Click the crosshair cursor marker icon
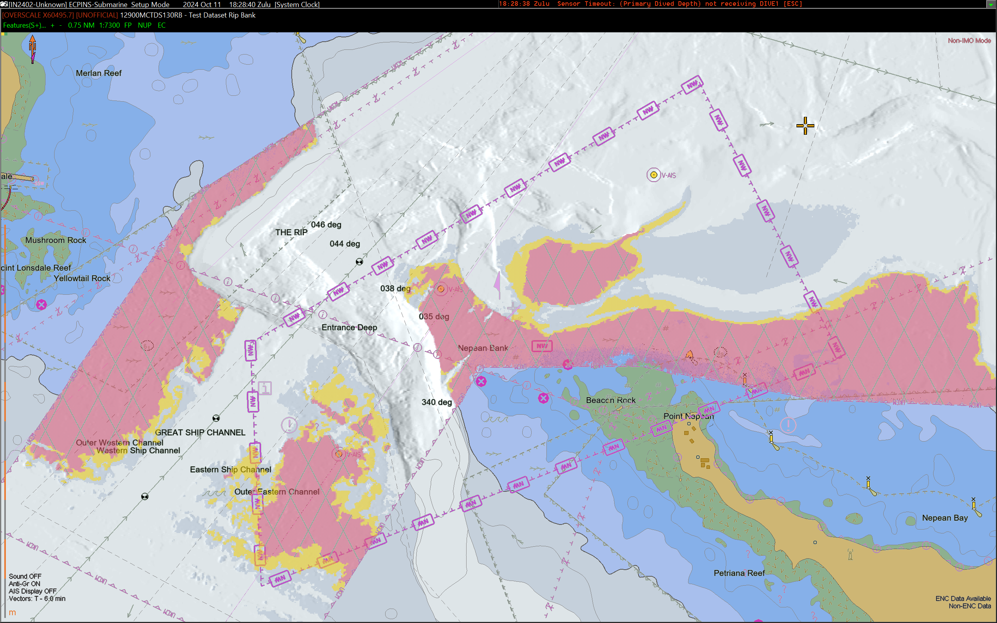 pyautogui.click(x=805, y=126)
